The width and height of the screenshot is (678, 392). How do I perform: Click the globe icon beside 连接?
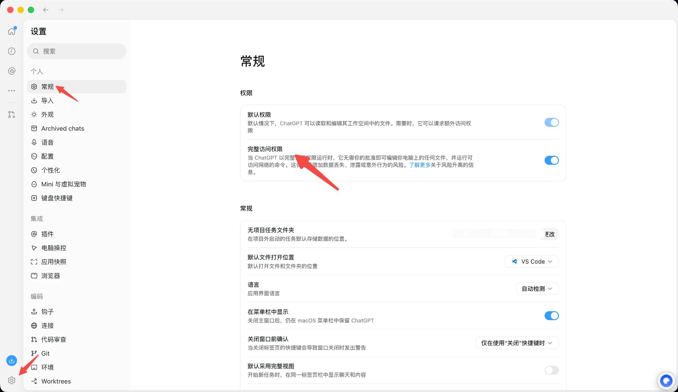(x=34, y=326)
